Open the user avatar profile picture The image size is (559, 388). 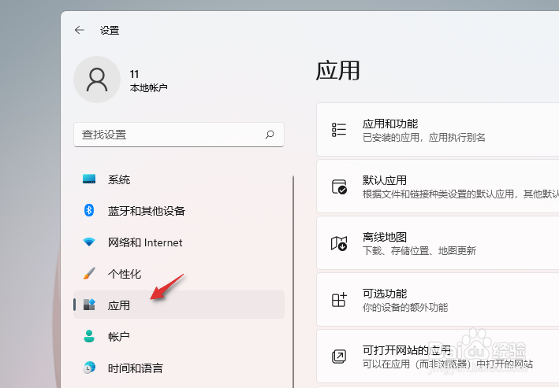[x=97, y=79]
